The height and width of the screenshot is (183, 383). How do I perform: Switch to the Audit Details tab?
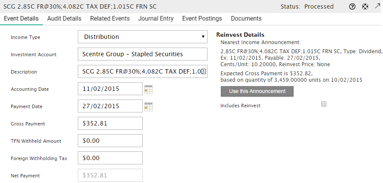[x=64, y=19]
